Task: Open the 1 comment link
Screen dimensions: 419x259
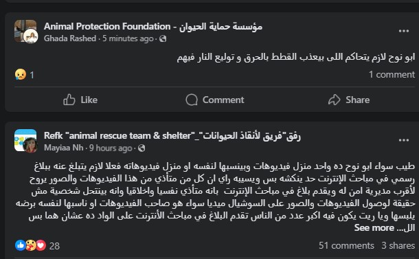Action: click(x=392, y=74)
